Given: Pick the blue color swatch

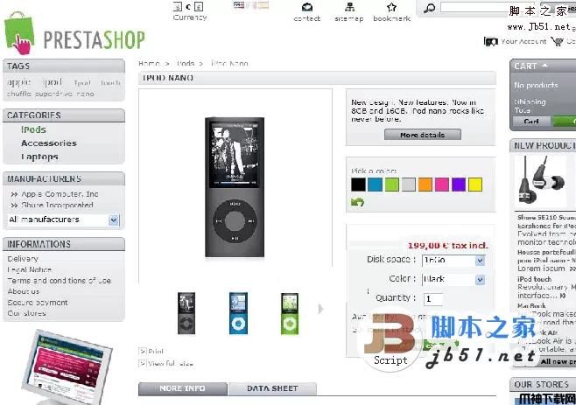Looking at the screenshot, I should point(375,185).
